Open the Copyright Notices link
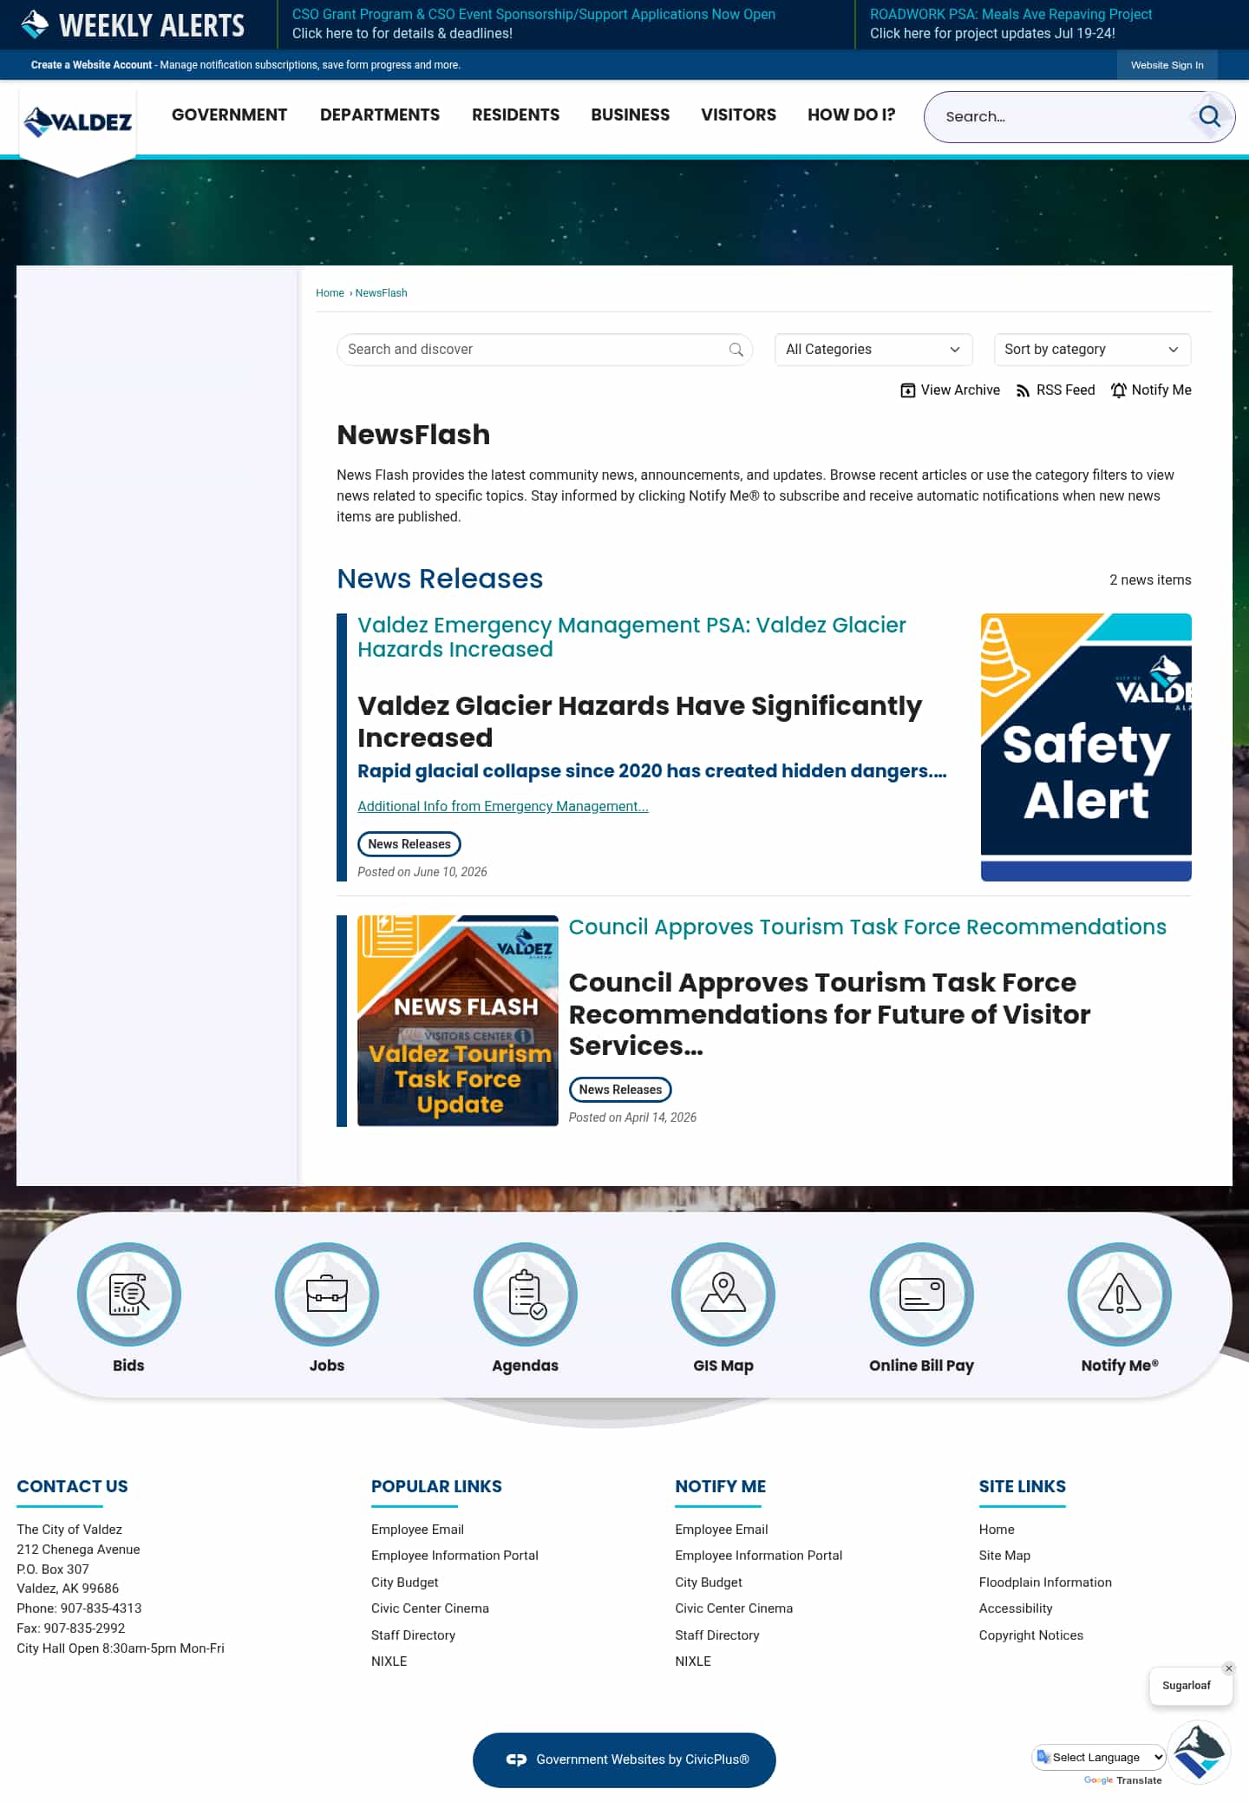 tap(1031, 1635)
